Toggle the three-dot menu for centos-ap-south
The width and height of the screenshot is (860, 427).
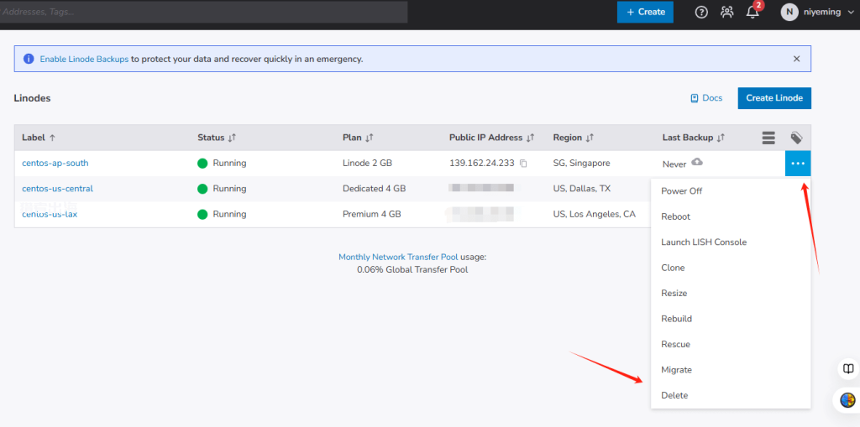point(798,163)
